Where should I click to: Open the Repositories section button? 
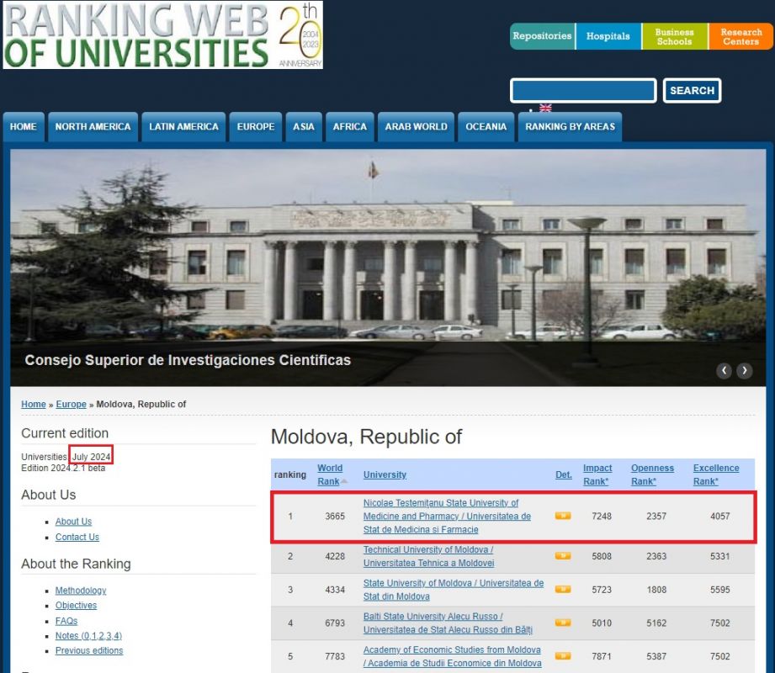542,36
